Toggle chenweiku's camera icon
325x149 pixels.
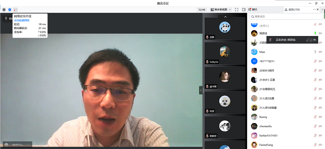[321, 126]
